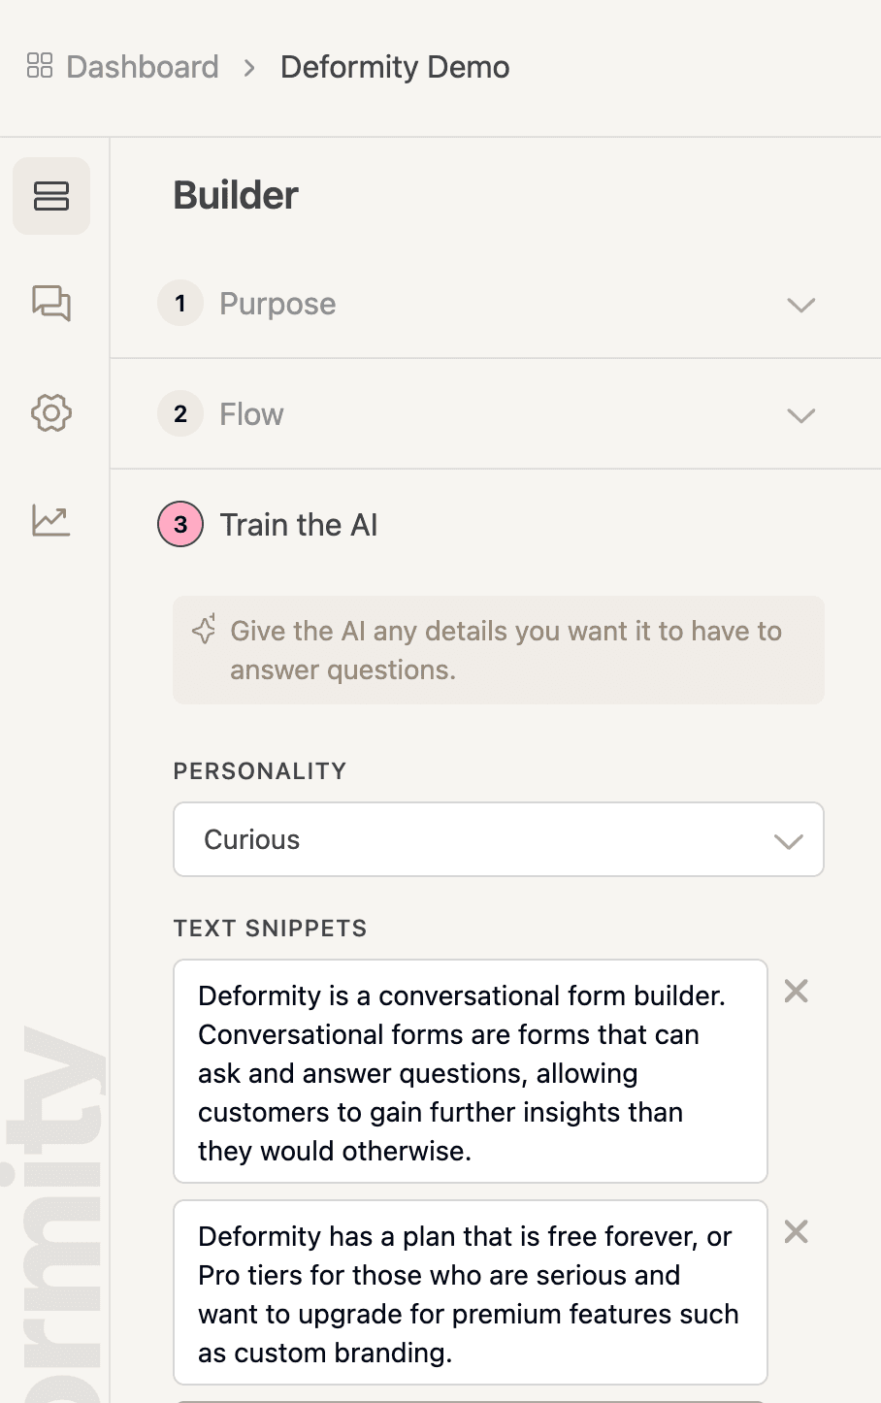Click the step 1 circle beside Purpose
This screenshot has width=881, height=1403.
180,304
